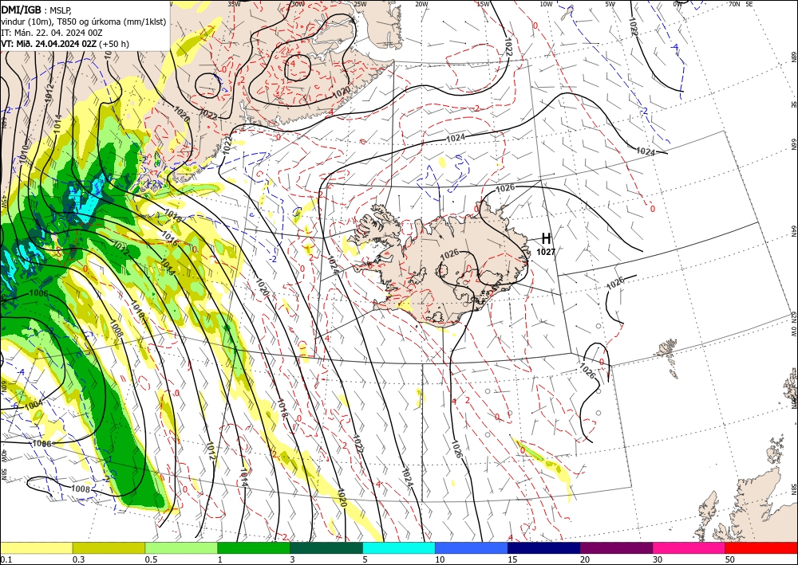Click the '10W' longitude label at top
Image resolution: width=798 pixels, height=565 pixels.
546,4
